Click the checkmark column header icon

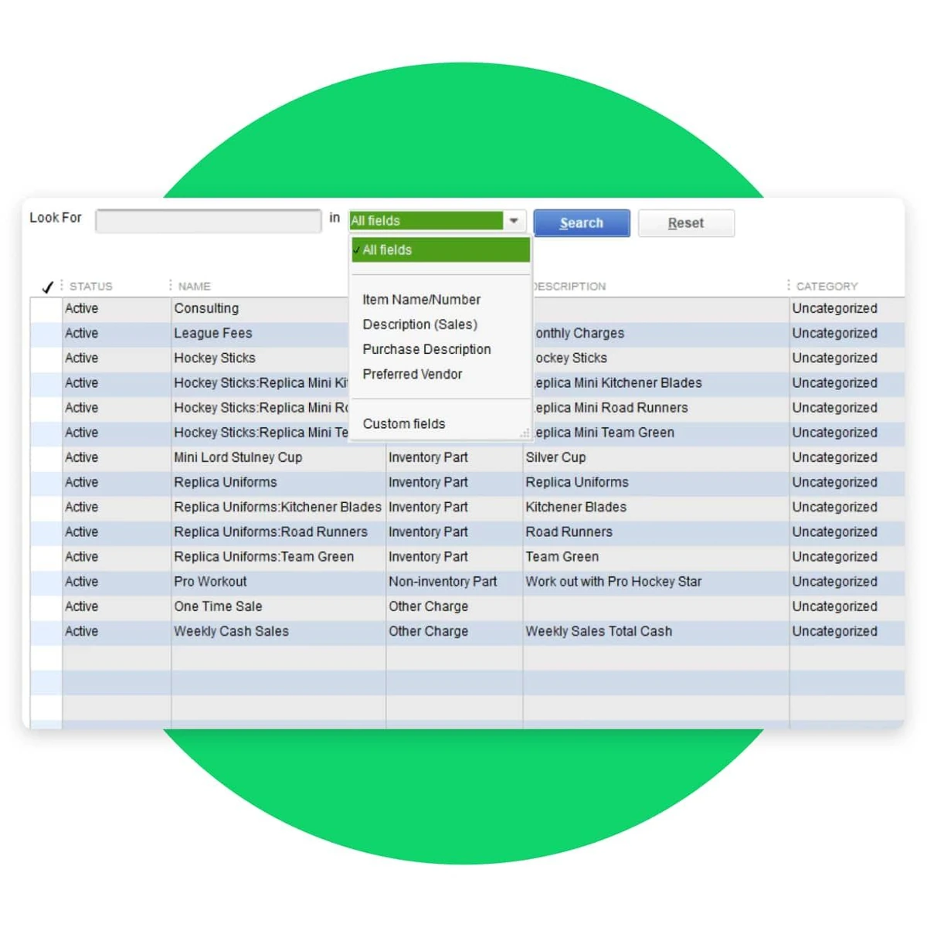click(47, 287)
